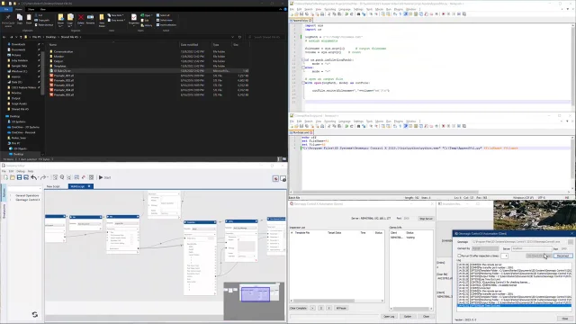The width and height of the screenshot is (576, 324).
Task: Open the File menu in Scripting Editor
Action: point(4,171)
